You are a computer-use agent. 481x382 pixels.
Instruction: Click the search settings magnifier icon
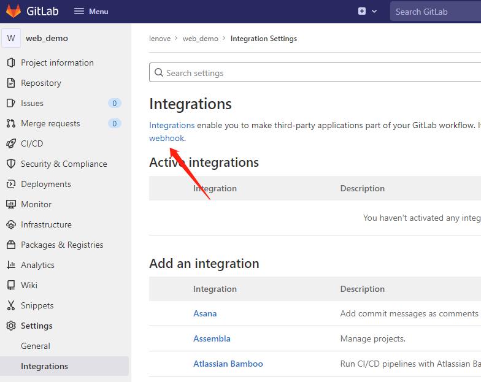click(158, 72)
